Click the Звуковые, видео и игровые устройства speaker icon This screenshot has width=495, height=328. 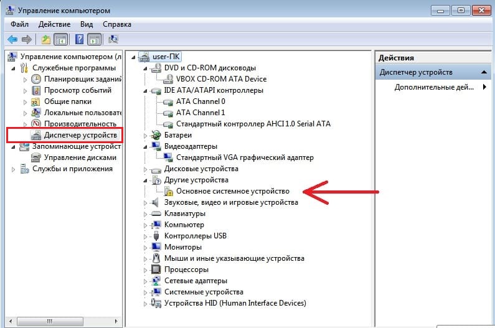(x=155, y=202)
